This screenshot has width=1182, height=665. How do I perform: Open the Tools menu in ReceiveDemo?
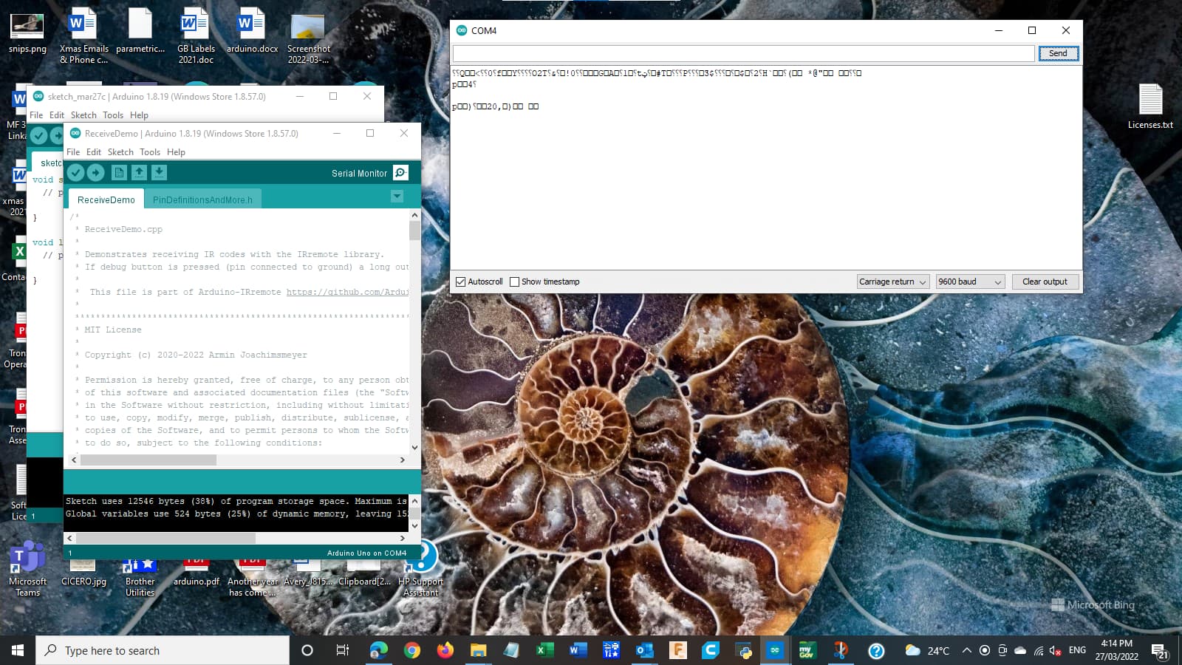150,152
